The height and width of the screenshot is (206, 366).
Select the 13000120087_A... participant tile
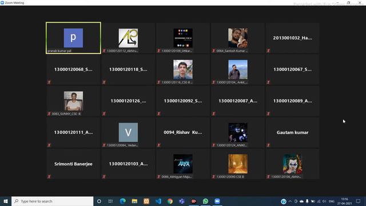[238, 101]
